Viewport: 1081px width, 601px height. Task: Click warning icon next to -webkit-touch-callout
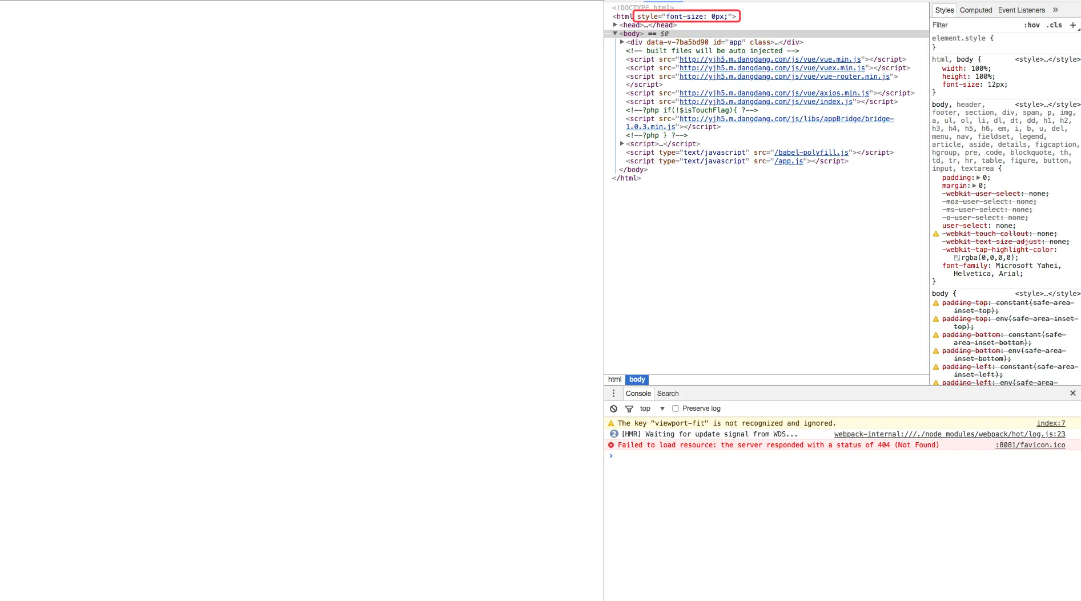click(936, 234)
